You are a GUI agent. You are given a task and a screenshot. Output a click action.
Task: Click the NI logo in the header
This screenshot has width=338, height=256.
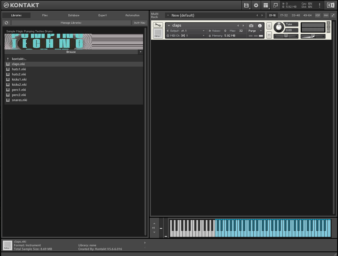pyautogui.click(x=331, y=5)
